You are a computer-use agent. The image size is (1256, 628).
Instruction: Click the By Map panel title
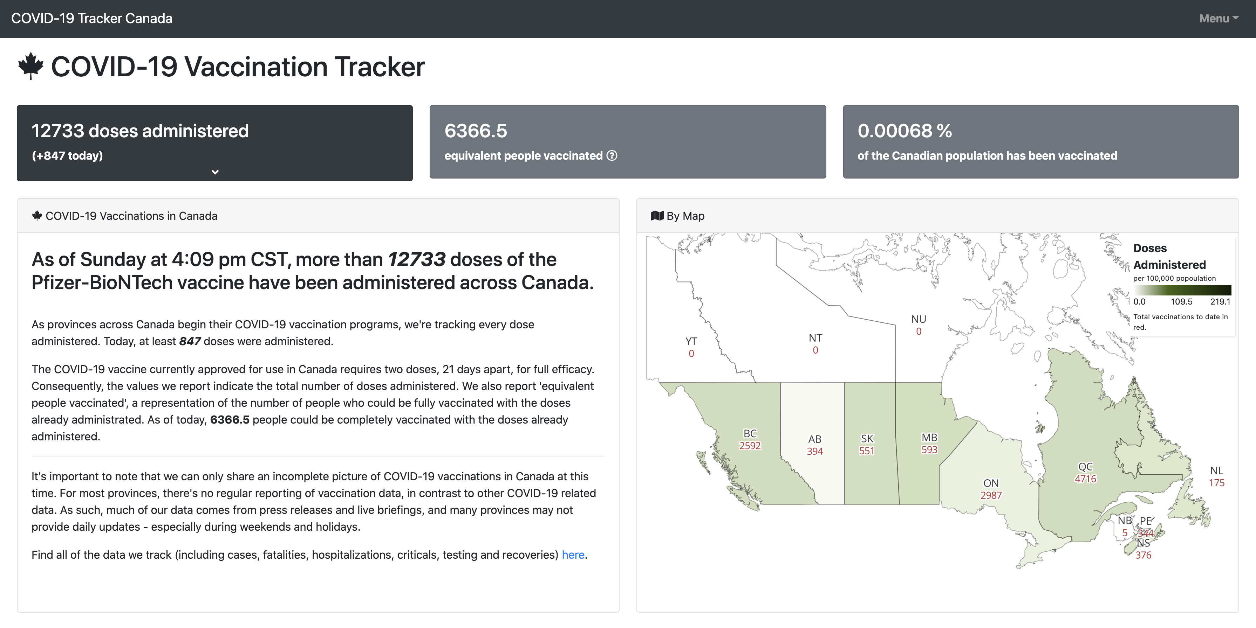tap(685, 216)
